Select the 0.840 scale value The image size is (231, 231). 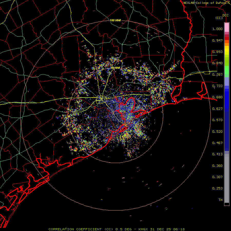coord(217,63)
